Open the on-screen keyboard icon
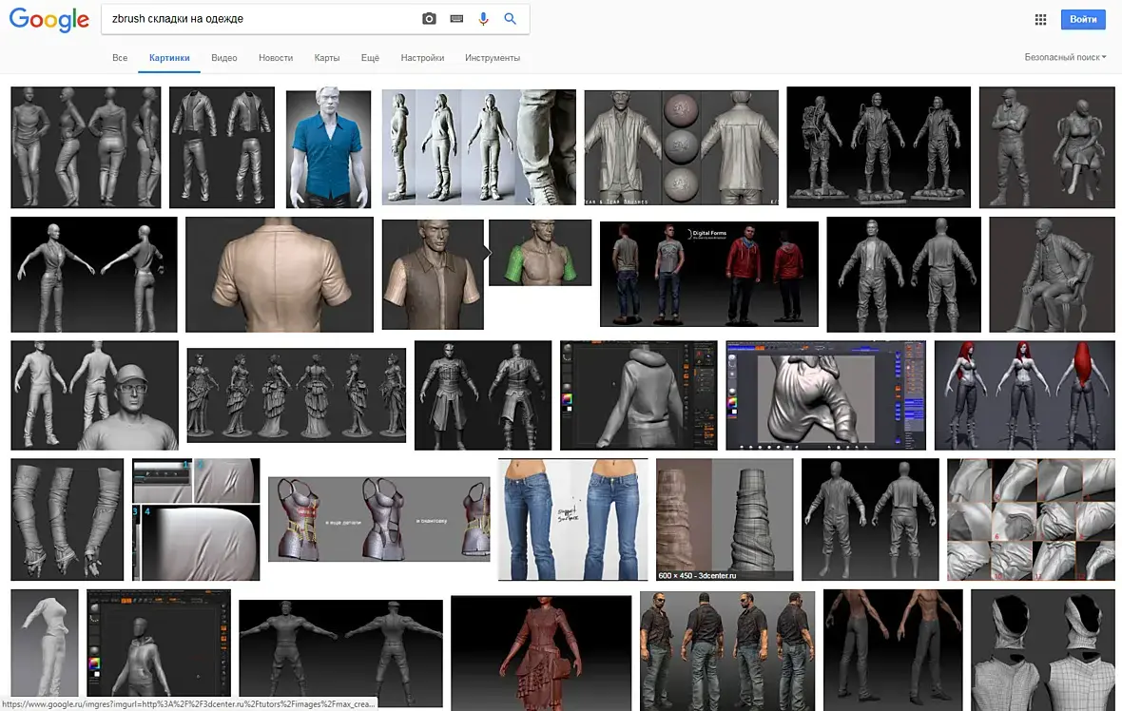The width and height of the screenshot is (1122, 711). pos(456,19)
